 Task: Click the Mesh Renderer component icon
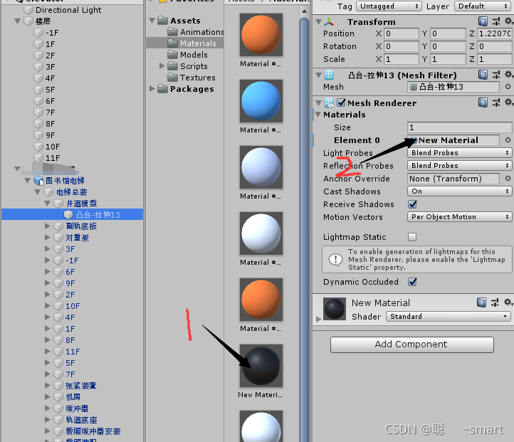(329, 103)
